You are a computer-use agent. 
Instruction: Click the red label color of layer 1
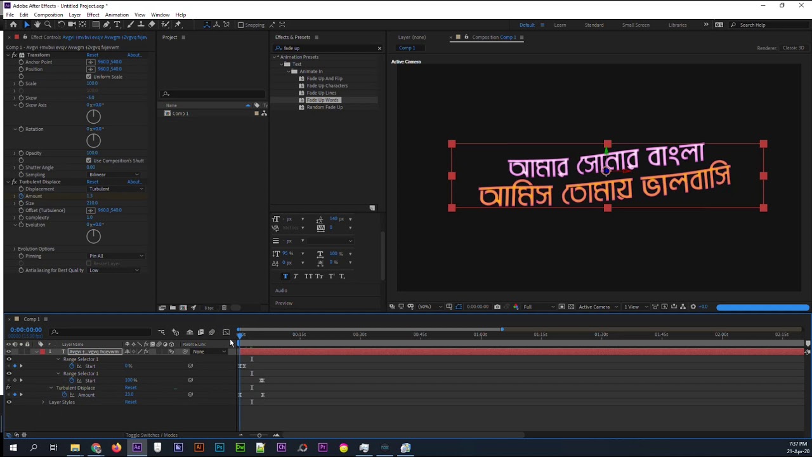(x=42, y=352)
